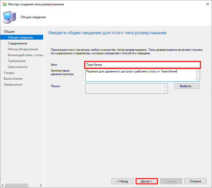Go to the Содержимое step
Image resolution: width=212 pixels, height=188 pixels.
click(x=17, y=43)
